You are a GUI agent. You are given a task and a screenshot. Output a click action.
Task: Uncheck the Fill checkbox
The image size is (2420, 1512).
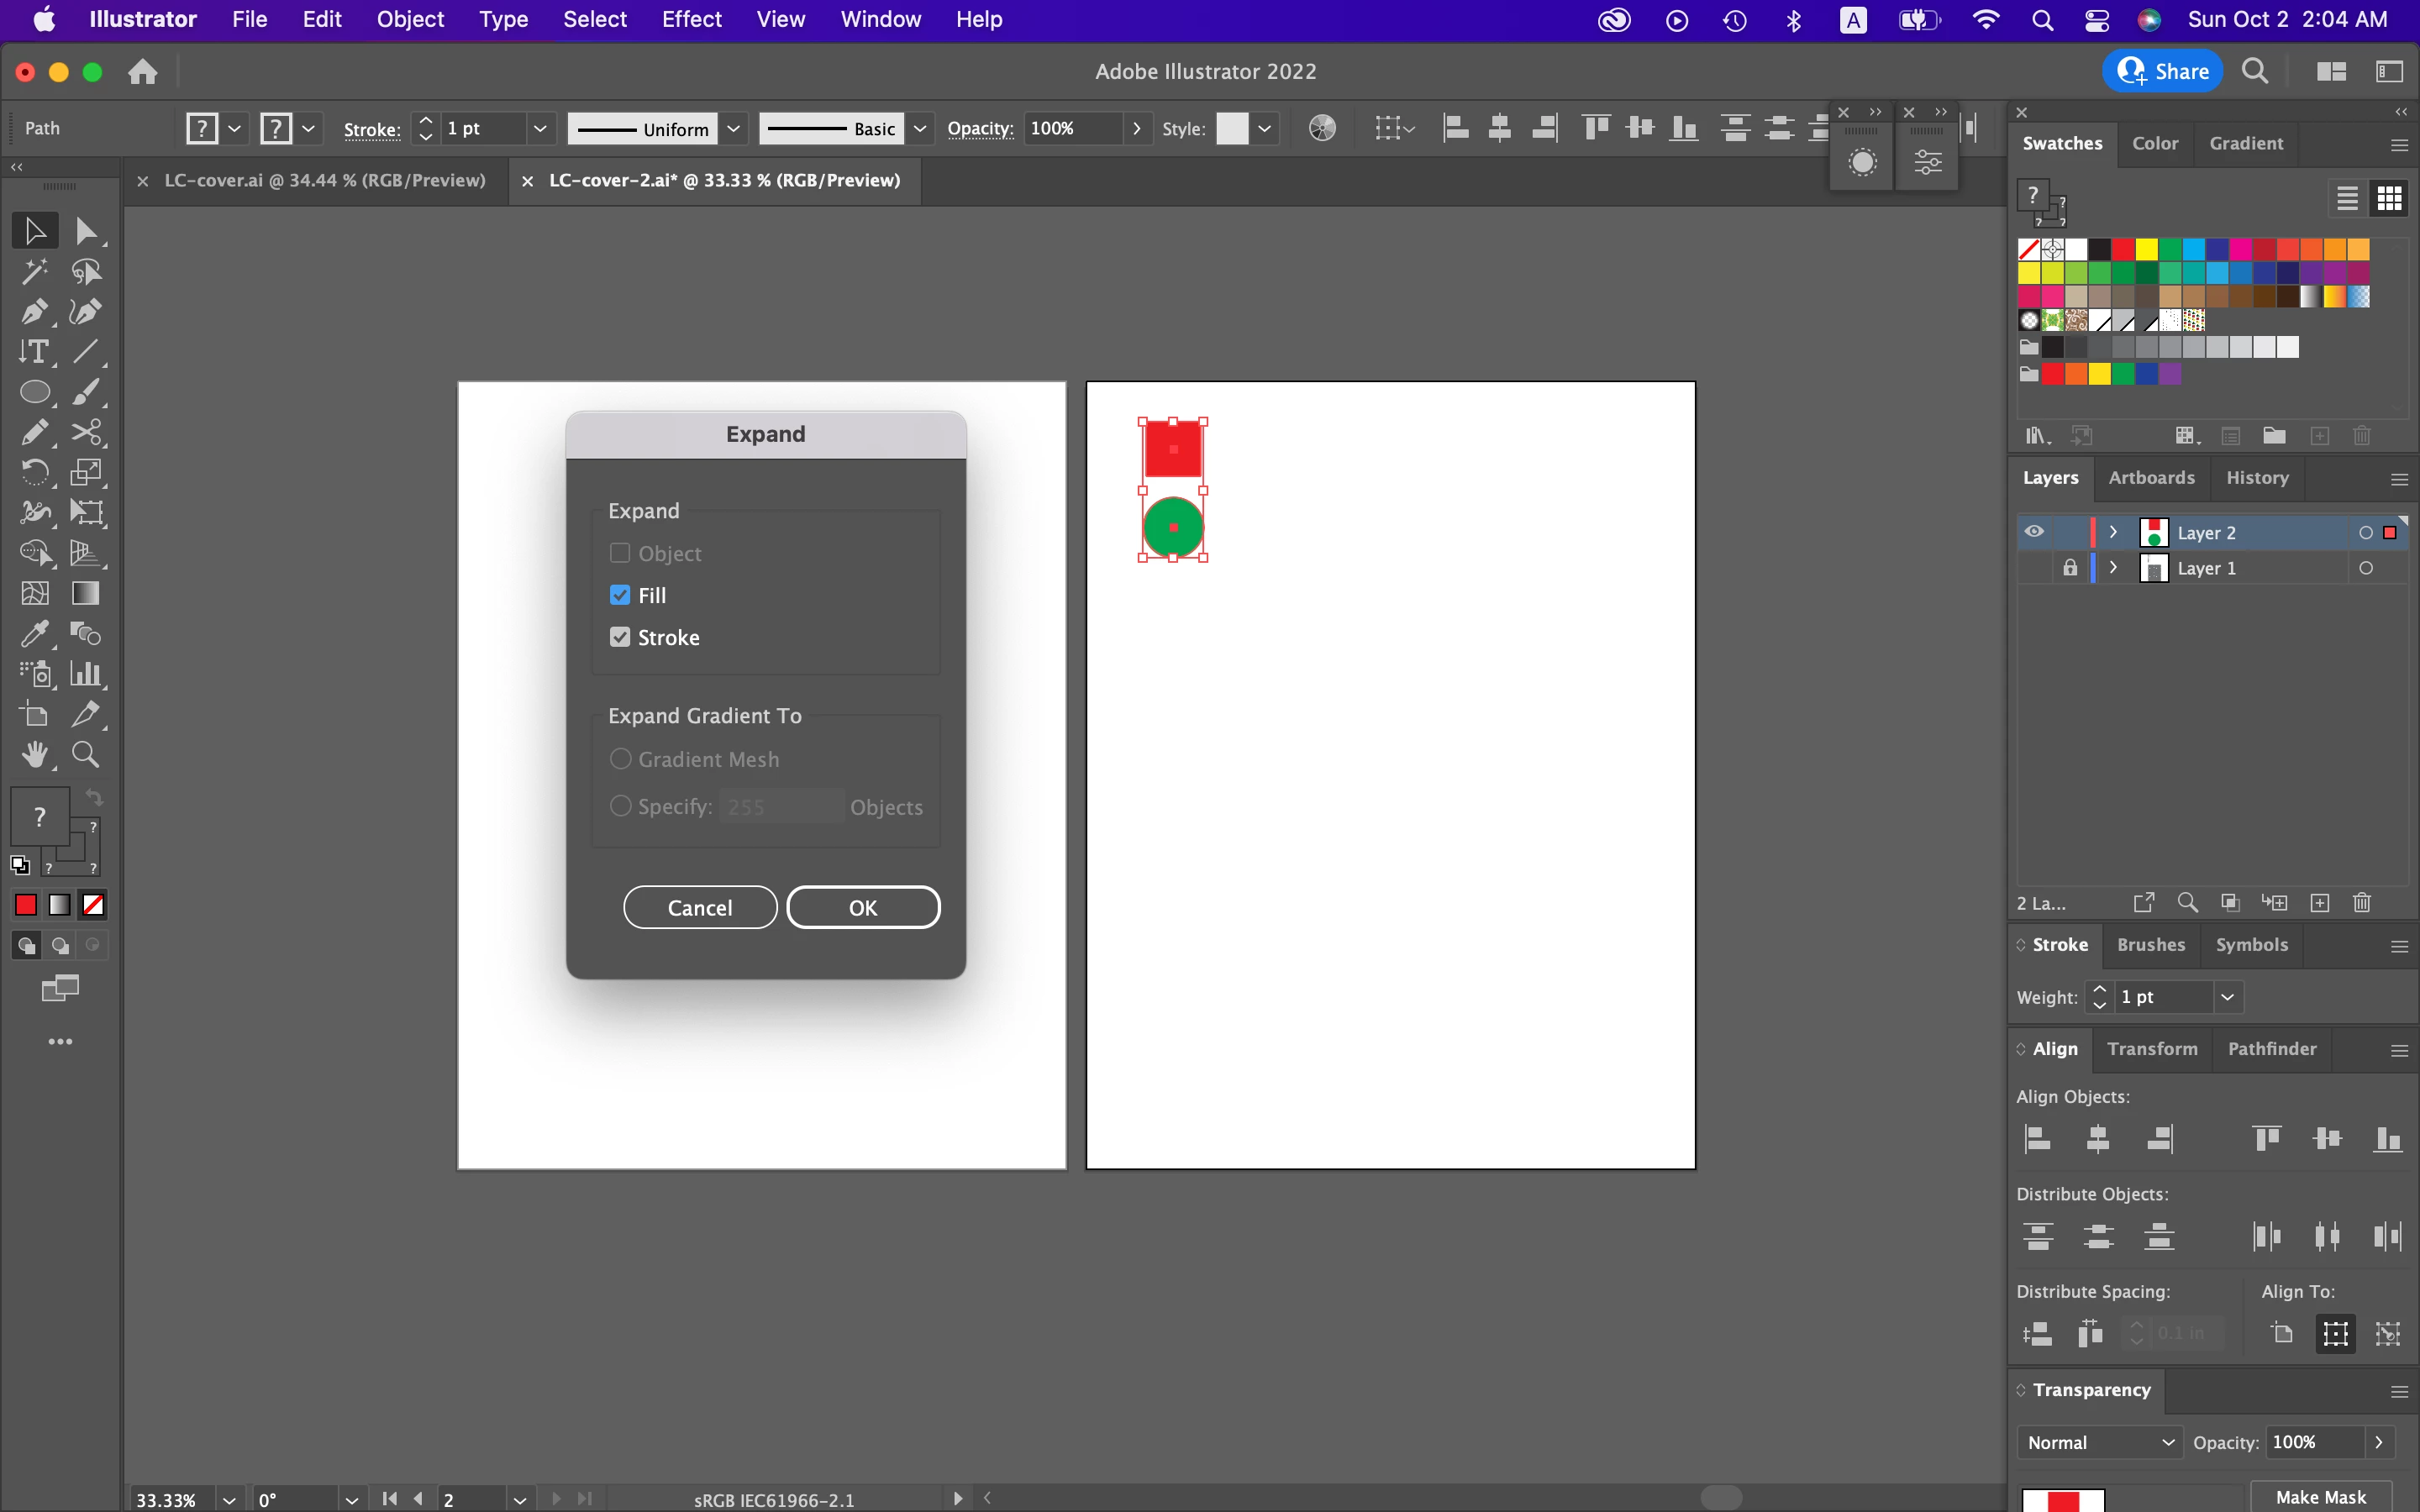pyautogui.click(x=620, y=595)
